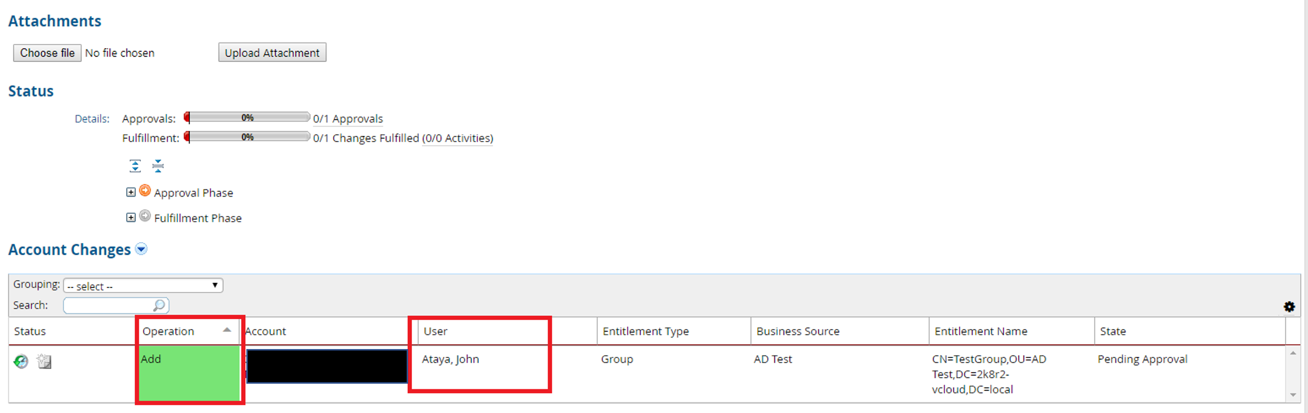
Task: Click the magnifier icon in Search box
Action: click(x=159, y=306)
